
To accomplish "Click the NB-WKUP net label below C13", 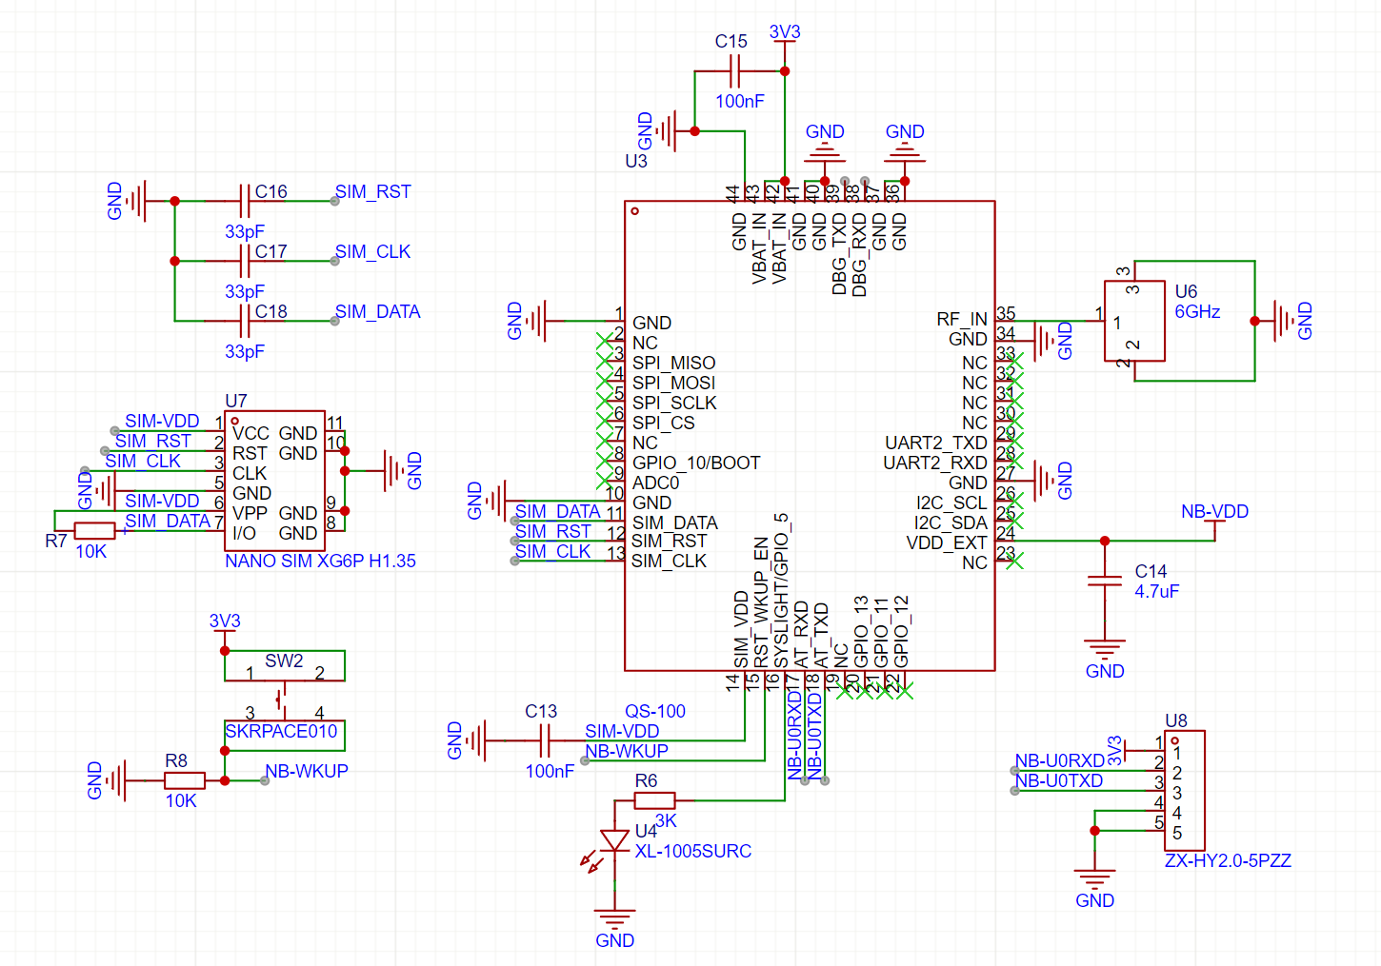I will tap(627, 751).
